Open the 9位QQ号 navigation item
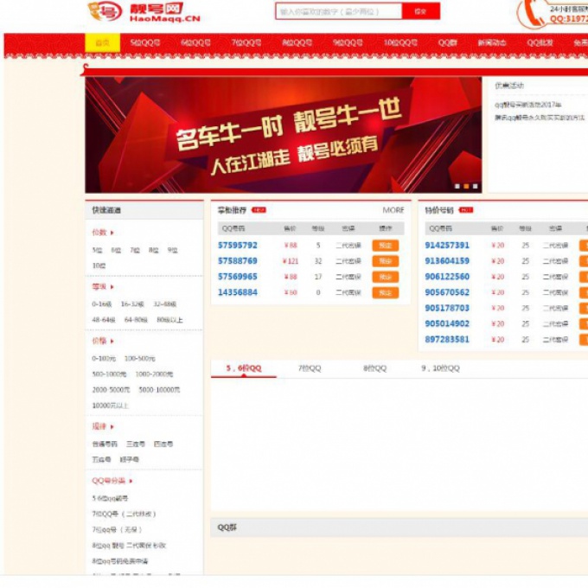Screen dimensions: 588x588 pos(348,42)
